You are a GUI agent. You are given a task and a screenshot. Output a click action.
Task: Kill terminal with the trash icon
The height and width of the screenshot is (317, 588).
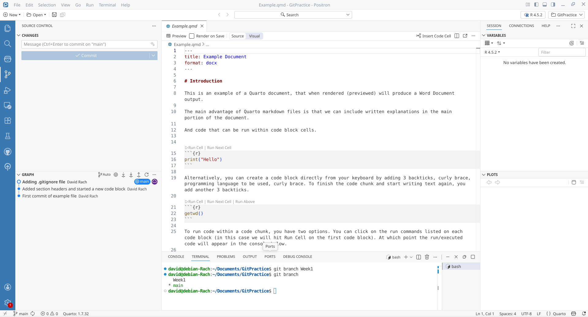(x=427, y=257)
